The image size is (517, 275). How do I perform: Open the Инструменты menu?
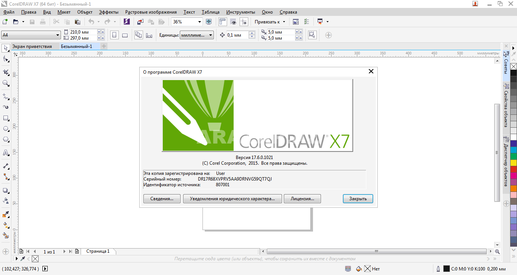click(241, 12)
